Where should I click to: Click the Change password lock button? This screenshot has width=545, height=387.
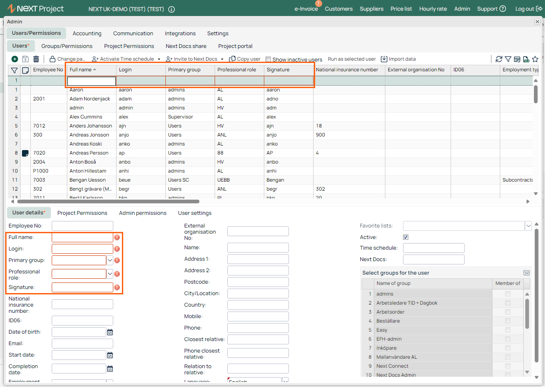click(67, 59)
